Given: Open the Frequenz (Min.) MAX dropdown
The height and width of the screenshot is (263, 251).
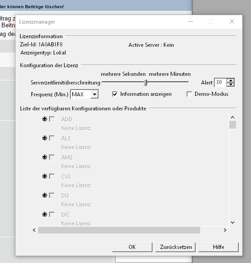Looking at the screenshot, I should (x=94, y=94).
